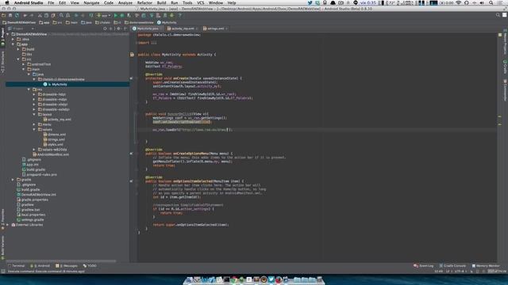Click the Apple menu logo
The height and width of the screenshot is (285, 508).
pyautogui.click(x=7, y=3)
